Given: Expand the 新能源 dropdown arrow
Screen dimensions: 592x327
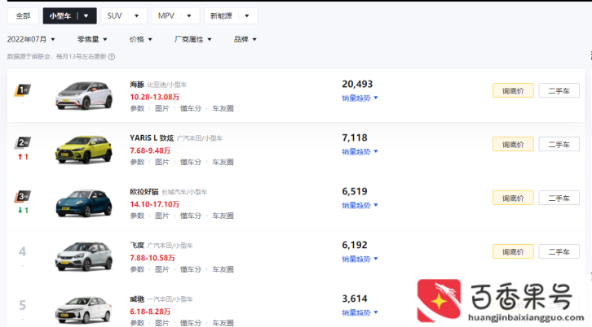Looking at the screenshot, I should (247, 15).
